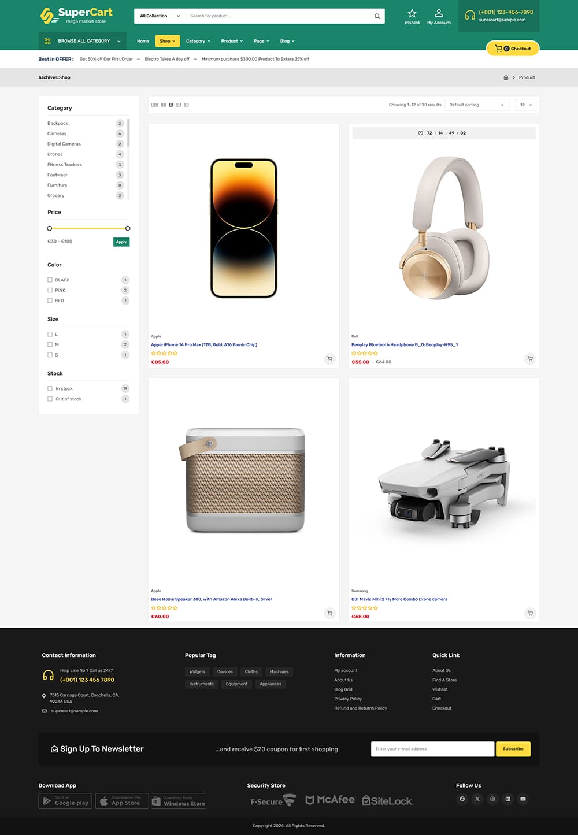Add DJI Mavic Mini 2 drone to cart
Viewport: 578px width, 835px height.
(530, 613)
